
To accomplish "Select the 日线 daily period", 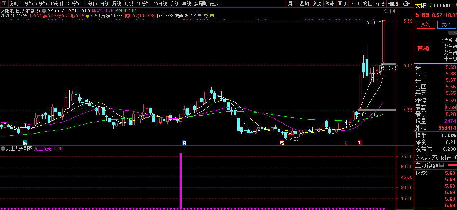I will click(104, 4).
